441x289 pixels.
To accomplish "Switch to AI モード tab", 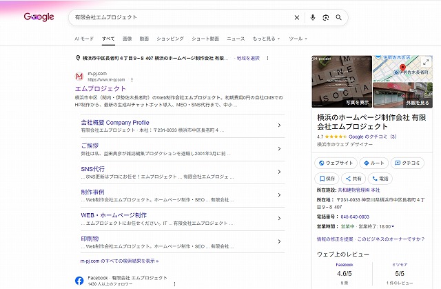I will (x=84, y=39).
